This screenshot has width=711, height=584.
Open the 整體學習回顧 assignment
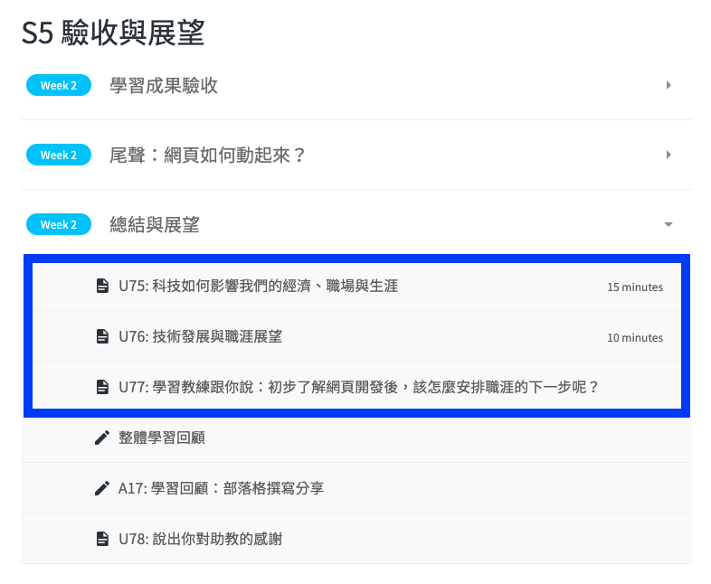coord(162,438)
